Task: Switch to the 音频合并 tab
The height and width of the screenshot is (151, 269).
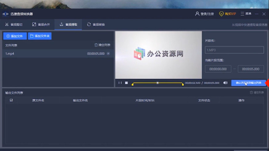Action: coord(41,25)
